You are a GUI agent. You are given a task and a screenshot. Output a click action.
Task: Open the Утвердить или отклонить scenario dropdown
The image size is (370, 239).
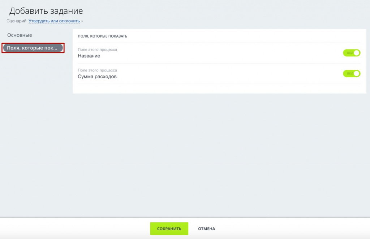(54, 21)
